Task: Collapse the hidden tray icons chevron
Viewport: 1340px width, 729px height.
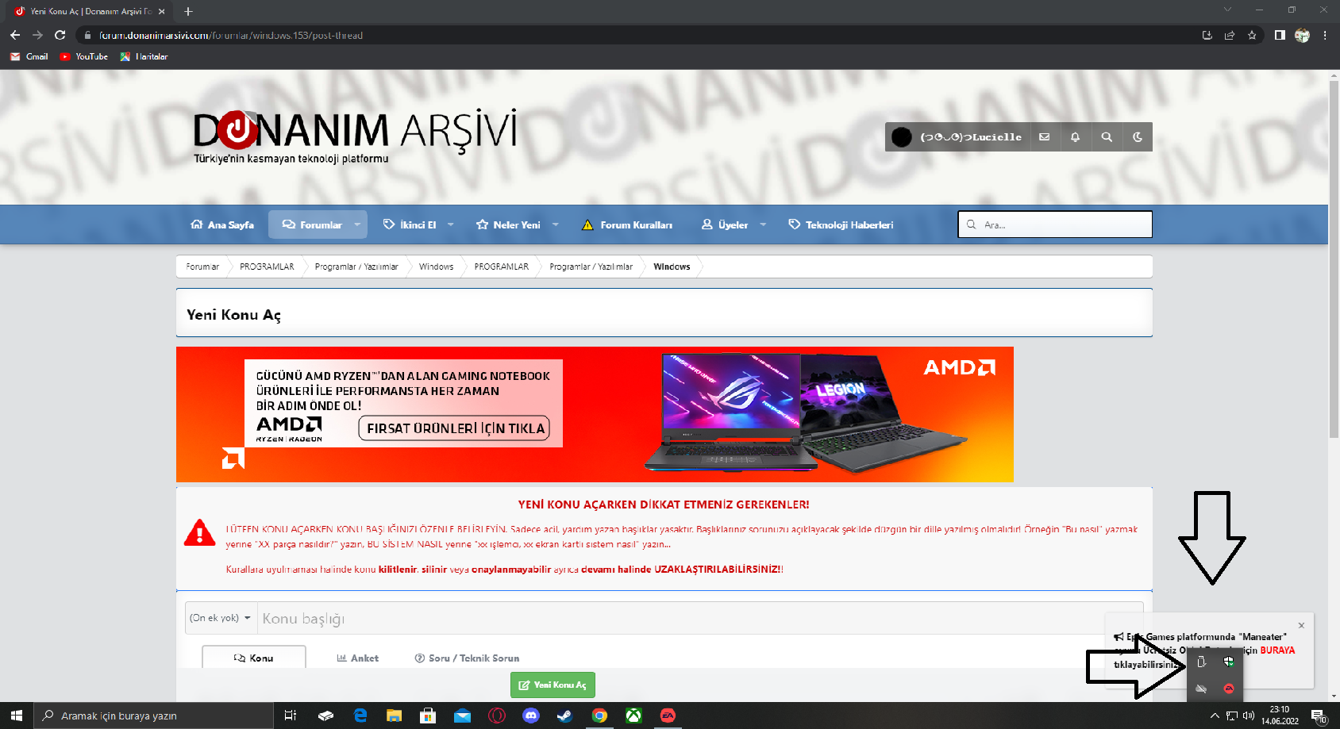Action: (1215, 716)
